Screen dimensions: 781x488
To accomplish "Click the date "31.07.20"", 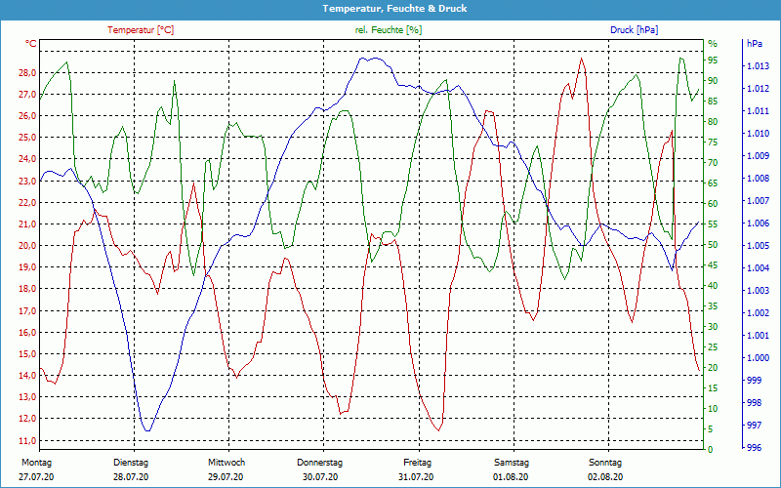I will tap(416, 477).
